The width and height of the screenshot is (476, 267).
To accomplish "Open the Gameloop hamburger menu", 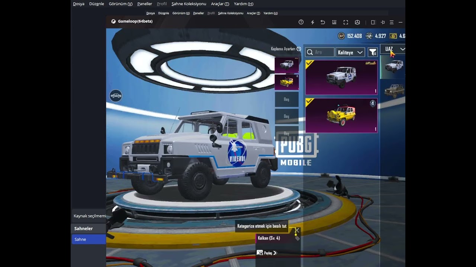I will click(x=392, y=22).
